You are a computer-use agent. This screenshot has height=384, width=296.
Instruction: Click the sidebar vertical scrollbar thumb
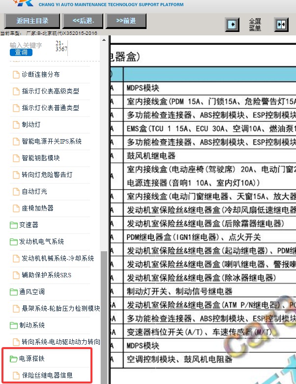coord(104,318)
